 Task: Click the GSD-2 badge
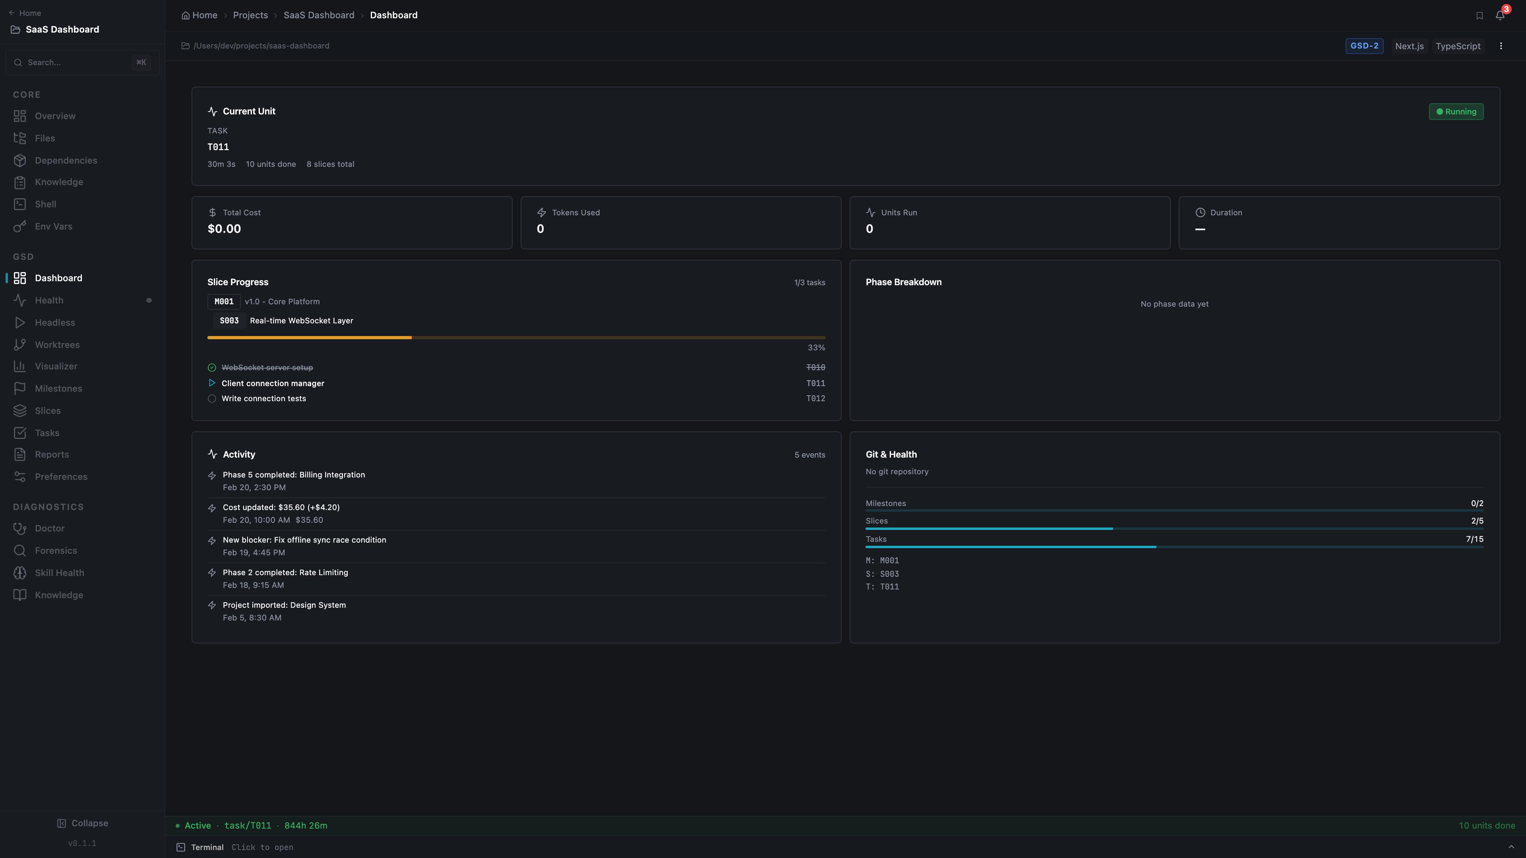click(1365, 46)
